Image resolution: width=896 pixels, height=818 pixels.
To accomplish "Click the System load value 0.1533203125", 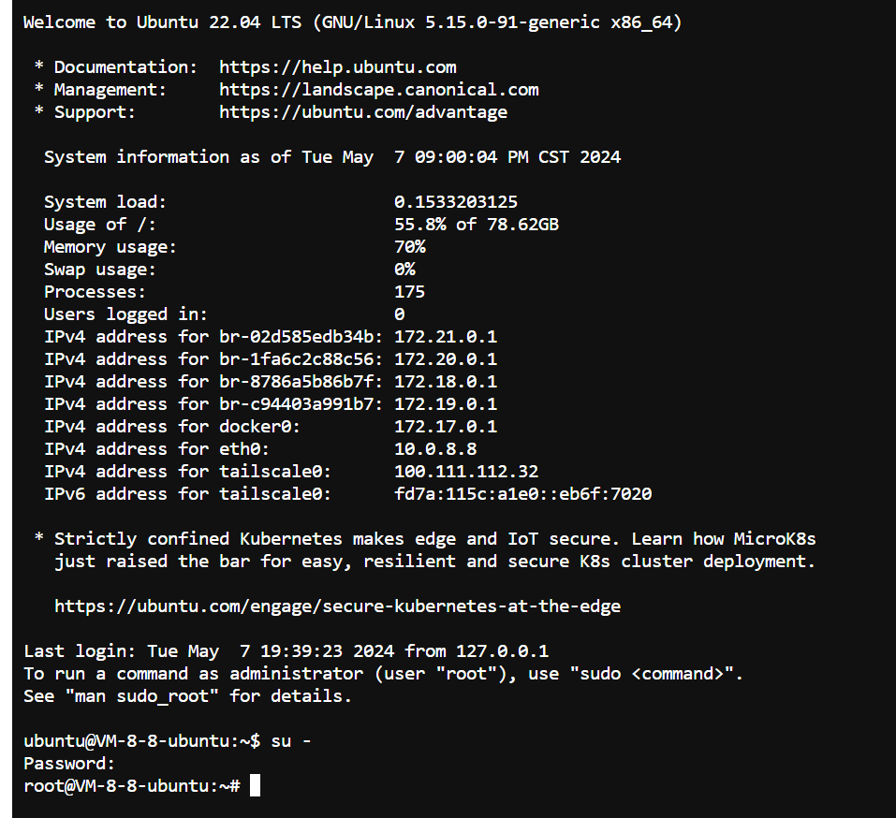I will click(455, 202).
